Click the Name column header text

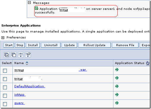tap(19, 63)
